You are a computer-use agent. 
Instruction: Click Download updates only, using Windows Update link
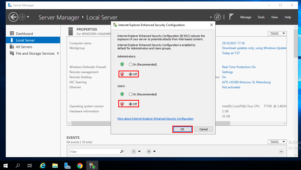254,48
